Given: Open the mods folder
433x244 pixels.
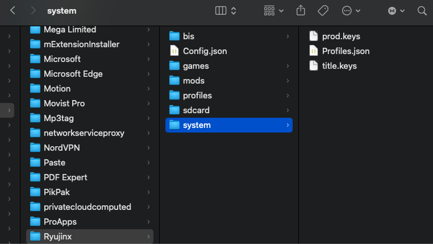Looking at the screenshot, I should (x=194, y=81).
